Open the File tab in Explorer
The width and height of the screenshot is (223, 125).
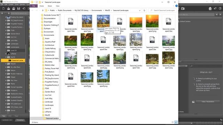[34, 6]
